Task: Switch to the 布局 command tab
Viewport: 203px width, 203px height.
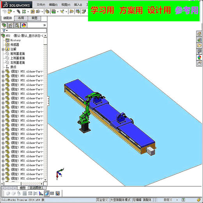Action: click(21, 18)
